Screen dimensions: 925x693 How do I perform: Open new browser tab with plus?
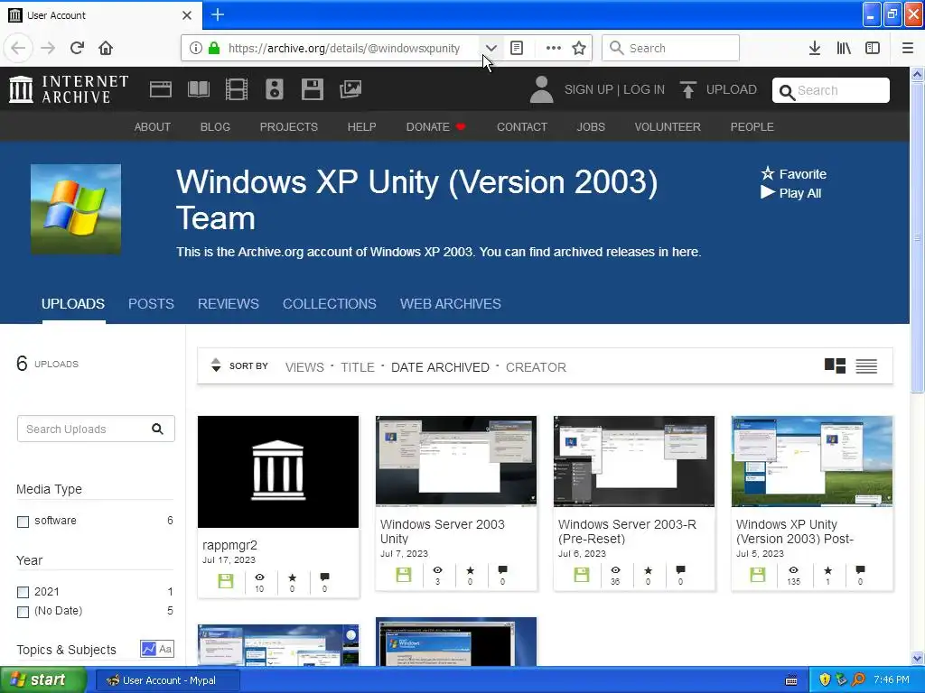pos(218,14)
